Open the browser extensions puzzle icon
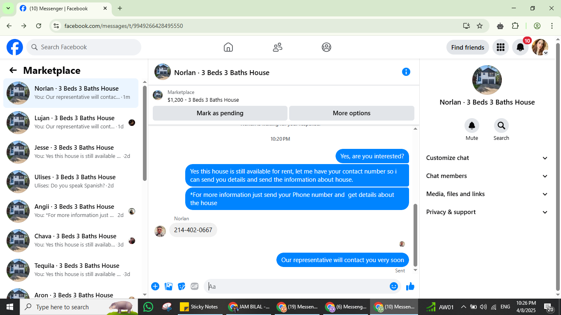 click(x=515, y=26)
